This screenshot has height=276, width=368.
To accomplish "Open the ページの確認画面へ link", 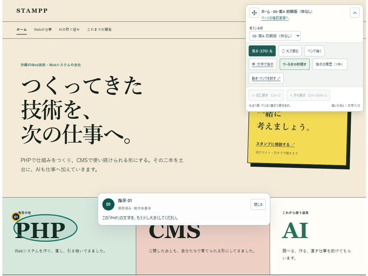I will tap(275, 18).
